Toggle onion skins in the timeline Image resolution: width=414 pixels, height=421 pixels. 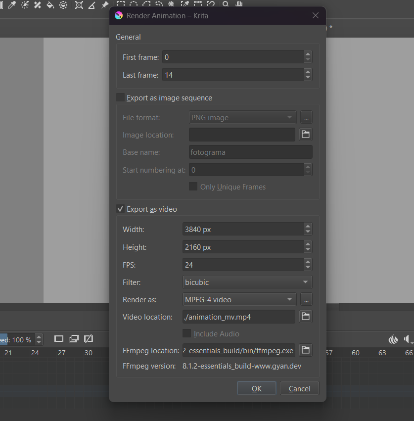393,339
